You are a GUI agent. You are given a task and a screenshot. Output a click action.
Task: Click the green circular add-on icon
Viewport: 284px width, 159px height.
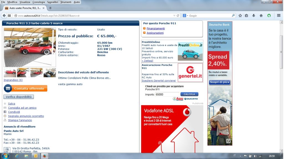(x=269, y=16)
